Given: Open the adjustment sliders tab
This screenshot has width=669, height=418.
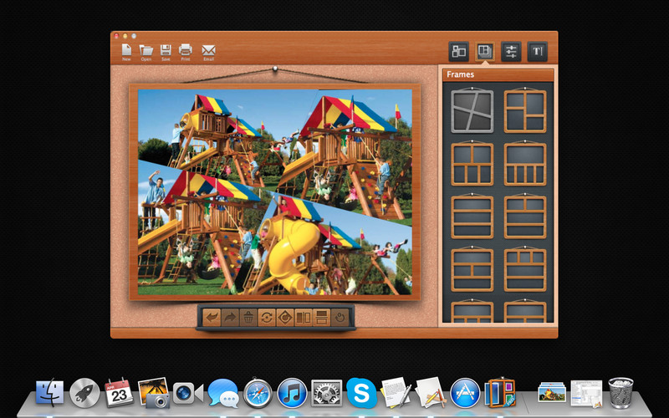Looking at the screenshot, I should [511, 52].
